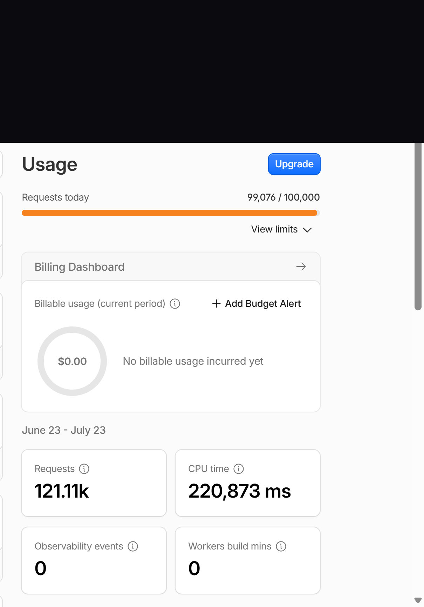Expand the View limits dropdown
This screenshot has width=424, height=607.
tap(281, 229)
